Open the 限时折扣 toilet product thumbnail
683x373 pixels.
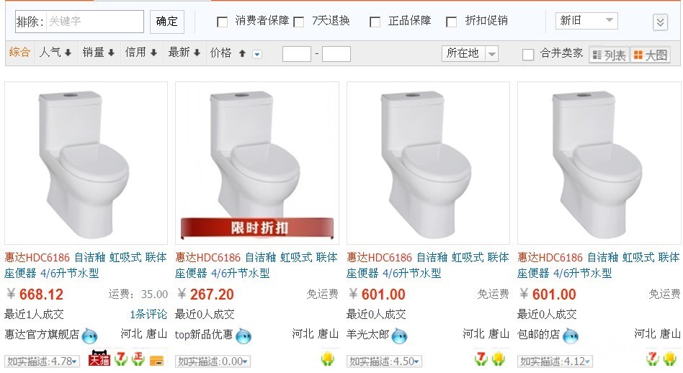coord(257,163)
